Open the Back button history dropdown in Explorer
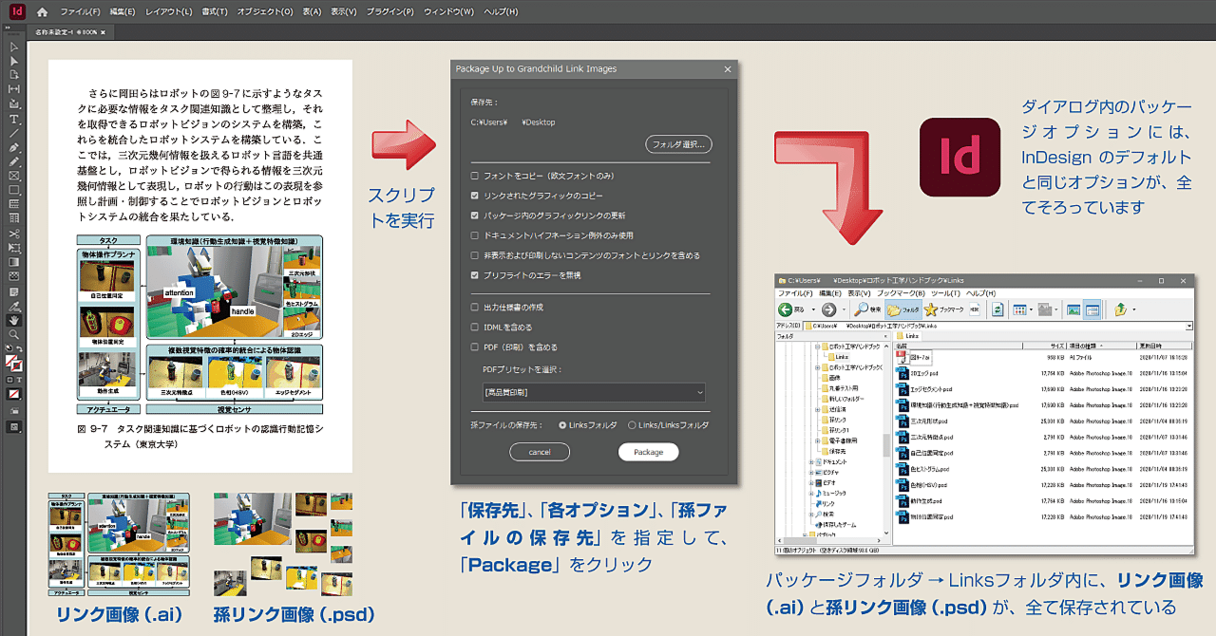The height and width of the screenshot is (636, 1216). [813, 309]
